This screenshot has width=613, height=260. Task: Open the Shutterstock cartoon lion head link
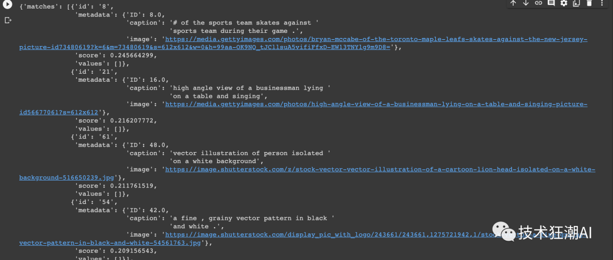click(380, 170)
